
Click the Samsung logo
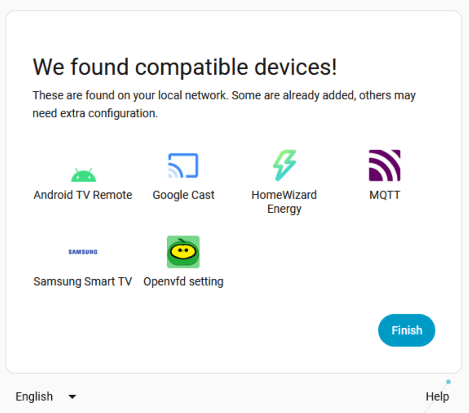click(x=83, y=252)
